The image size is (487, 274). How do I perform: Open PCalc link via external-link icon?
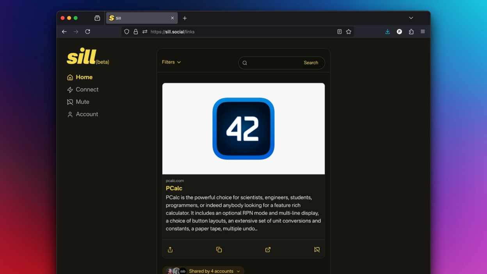tap(268, 250)
